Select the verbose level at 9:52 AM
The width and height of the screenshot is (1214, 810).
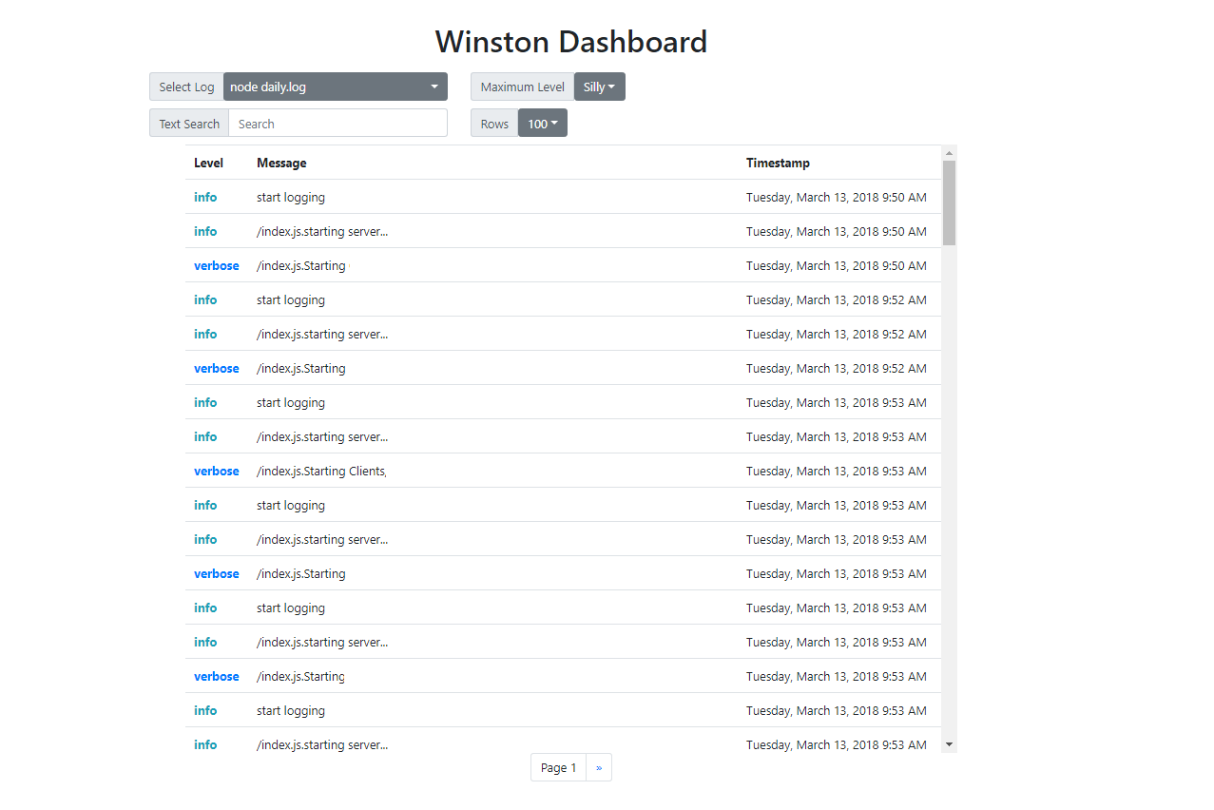point(217,368)
